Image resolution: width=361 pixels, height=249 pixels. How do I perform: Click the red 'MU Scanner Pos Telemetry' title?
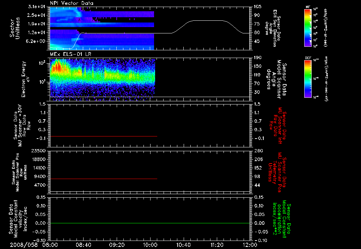coord(277,172)
